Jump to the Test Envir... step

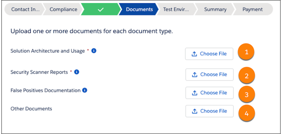tap(176, 9)
